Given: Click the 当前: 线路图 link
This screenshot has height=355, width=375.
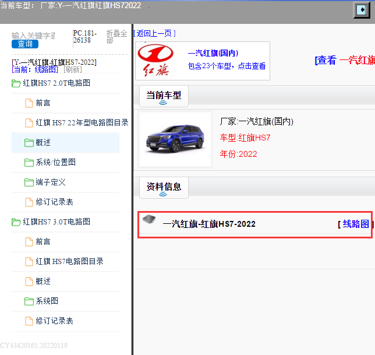Looking at the screenshot, I should (x=35, y=70).
